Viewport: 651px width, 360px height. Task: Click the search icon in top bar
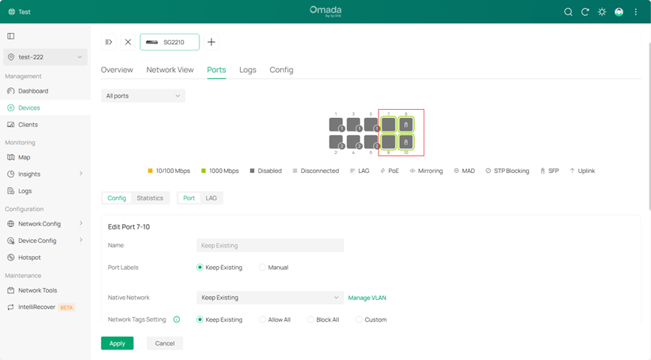tap(568, 12)
